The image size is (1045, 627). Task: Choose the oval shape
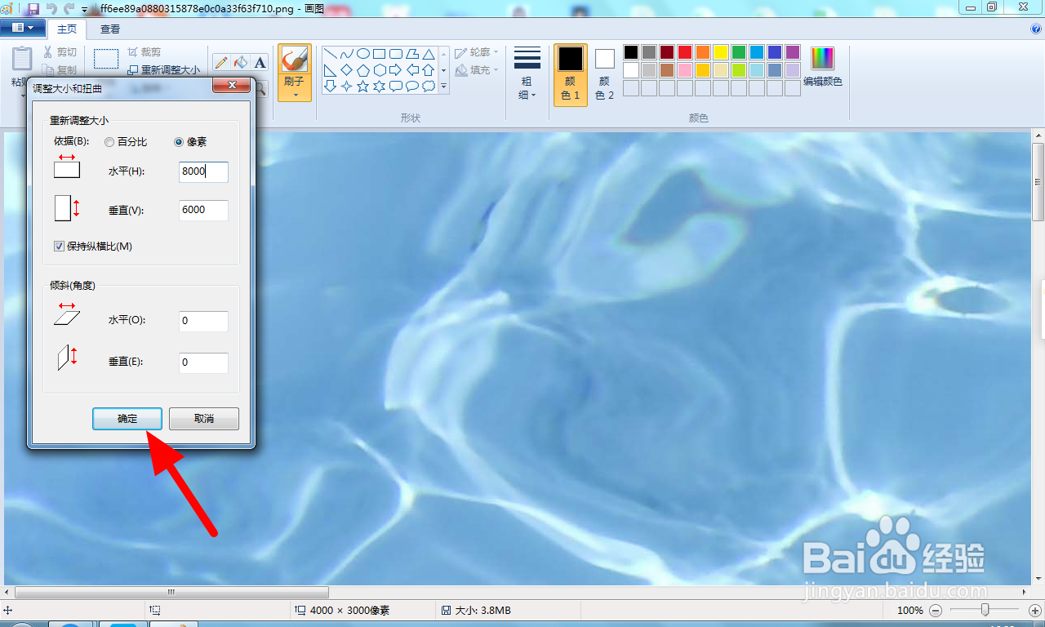click(363, 54)
